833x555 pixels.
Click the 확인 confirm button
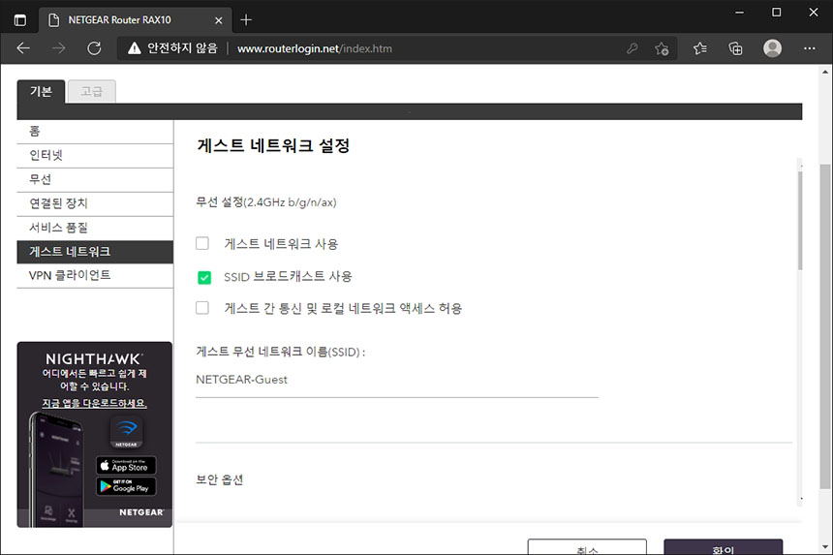(723, 547)
